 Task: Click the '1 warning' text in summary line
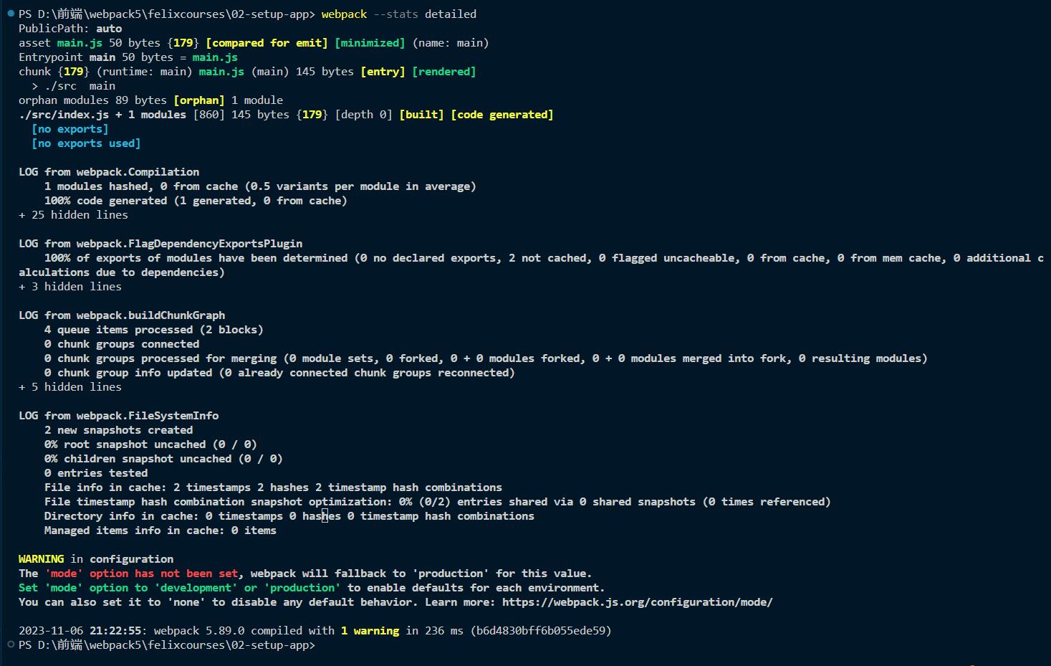pyautogui.click(x=370, y=631)
